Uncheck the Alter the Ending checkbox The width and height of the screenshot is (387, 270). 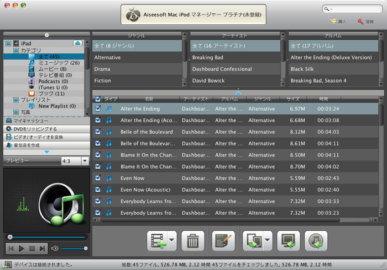pos(98,109)
